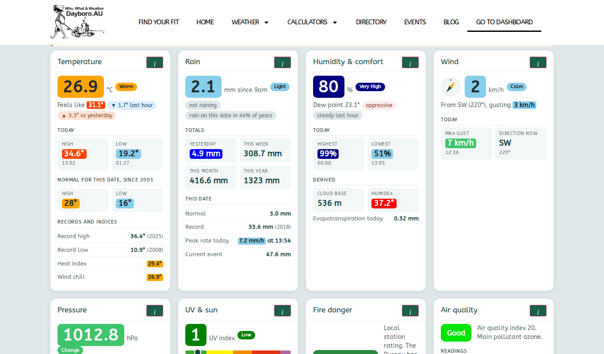The image size is (604, 354).
Task: Click the 1012.8 pressure reading
Action: coord(91,335)
